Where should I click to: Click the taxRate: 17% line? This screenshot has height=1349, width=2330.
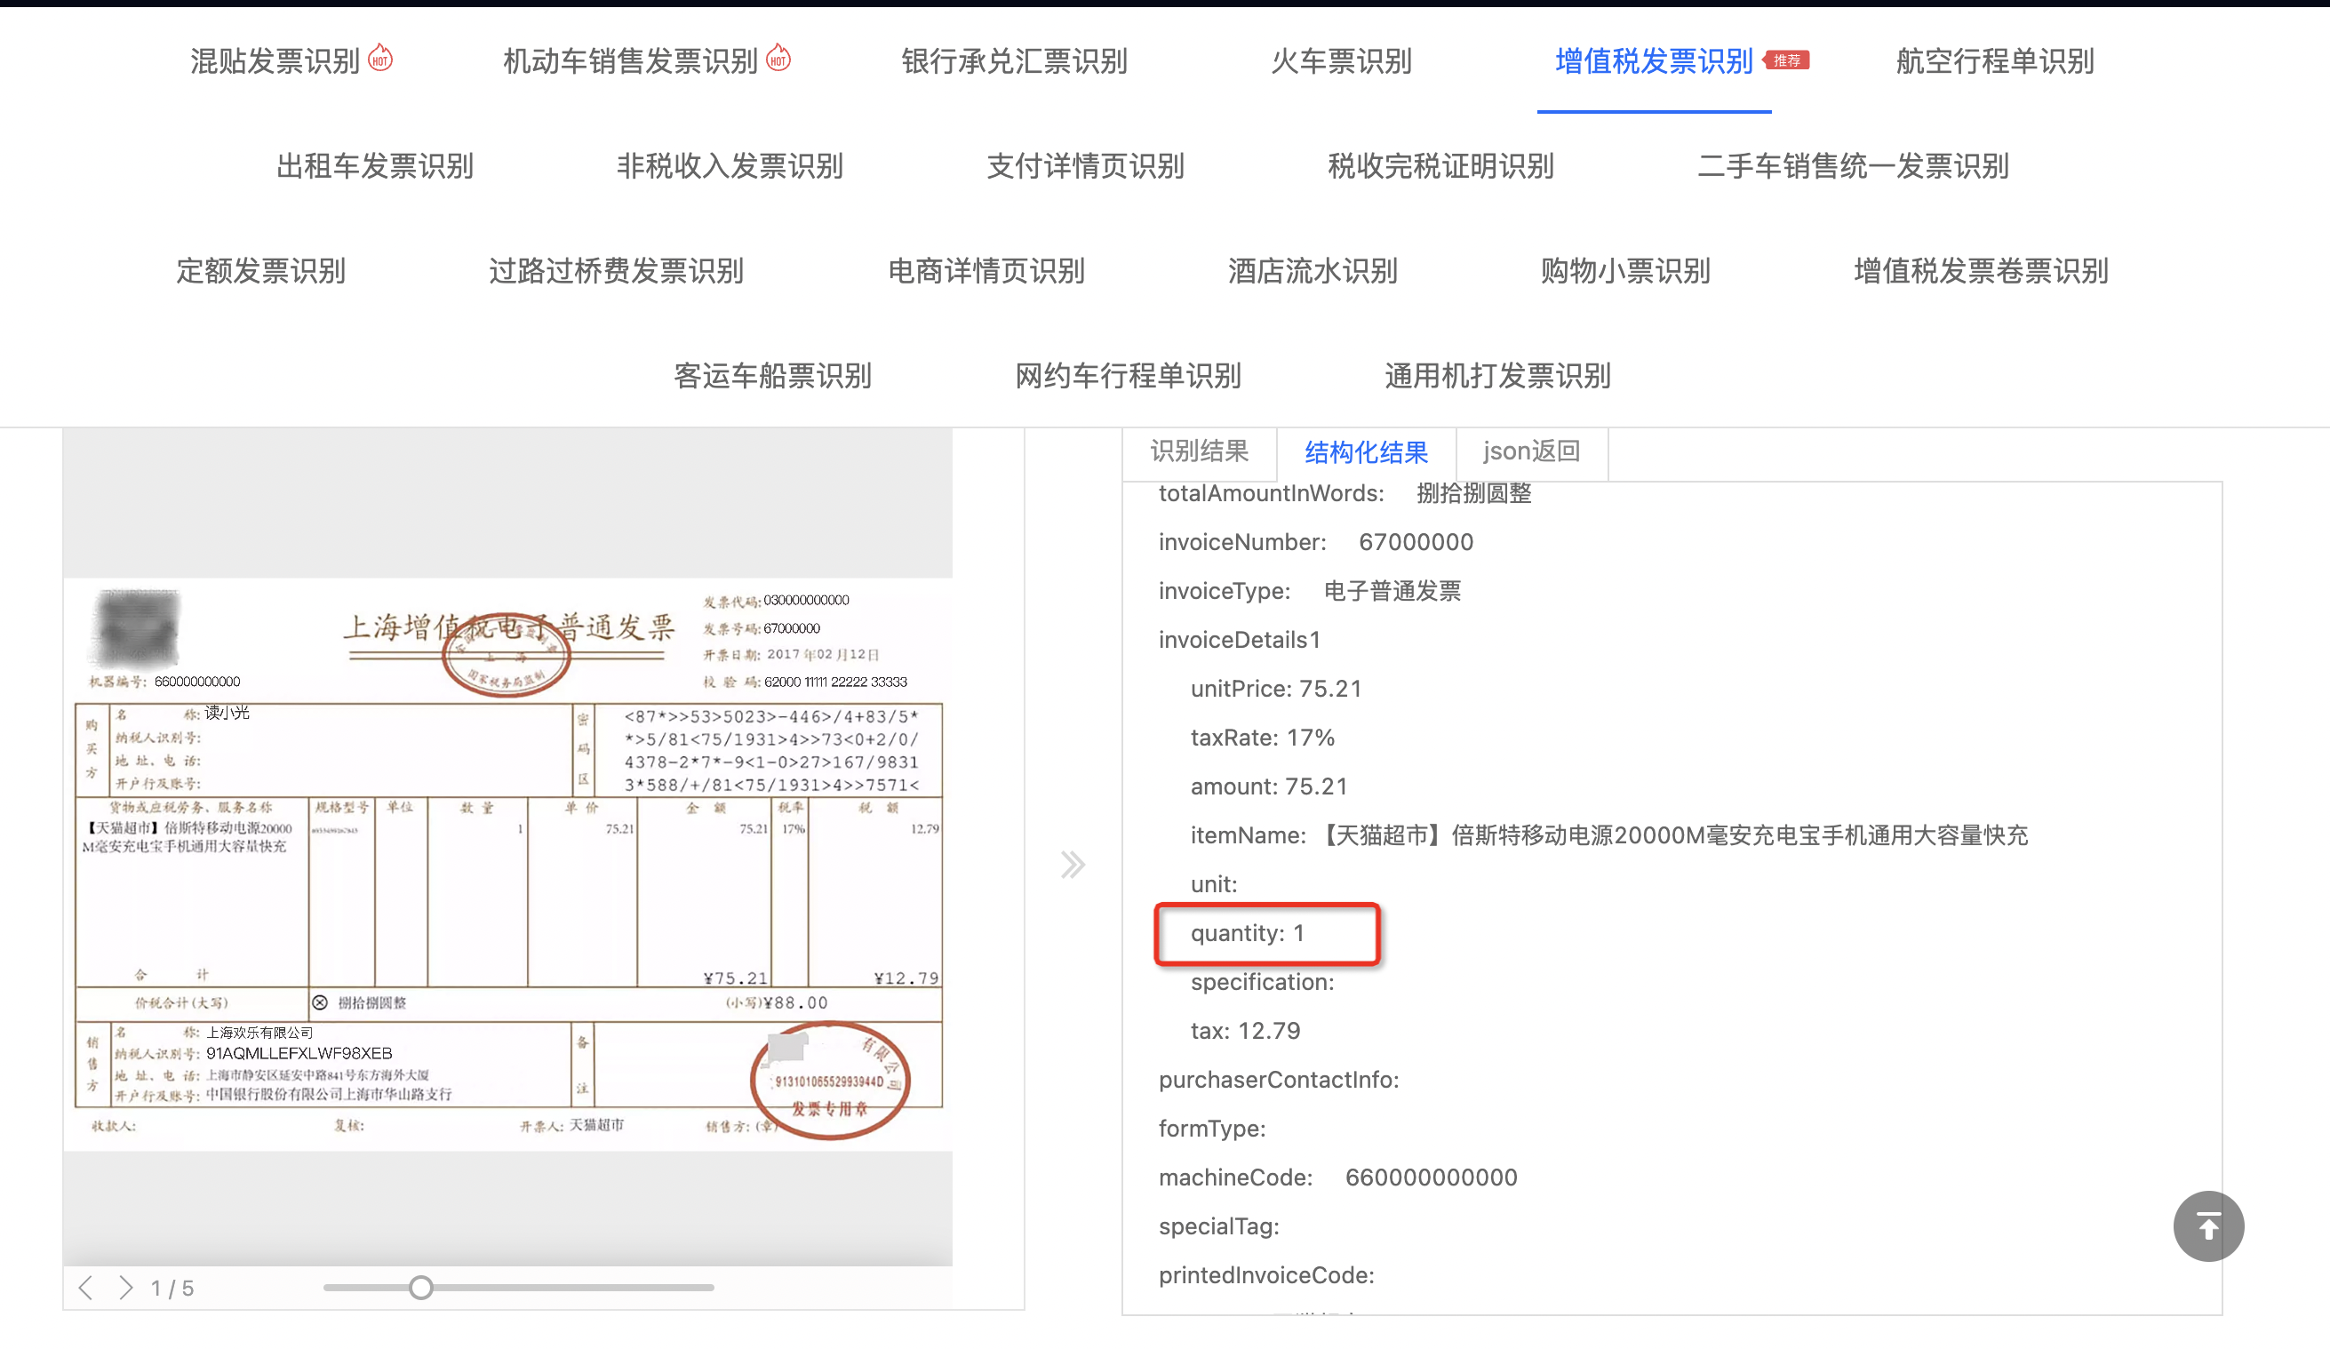(1262, 738)
